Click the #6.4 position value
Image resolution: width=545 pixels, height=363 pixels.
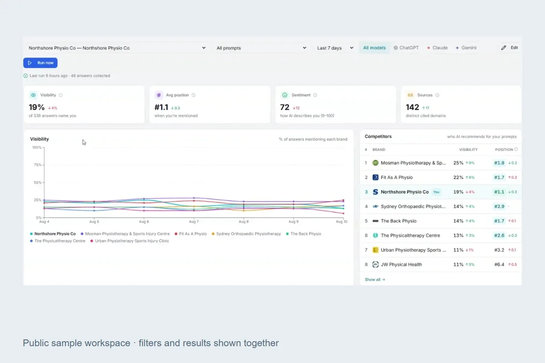pyautogui.click(x=499, y=265)
